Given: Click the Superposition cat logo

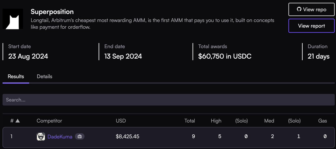Looking at the screenshot, I should tap(13, 19).
